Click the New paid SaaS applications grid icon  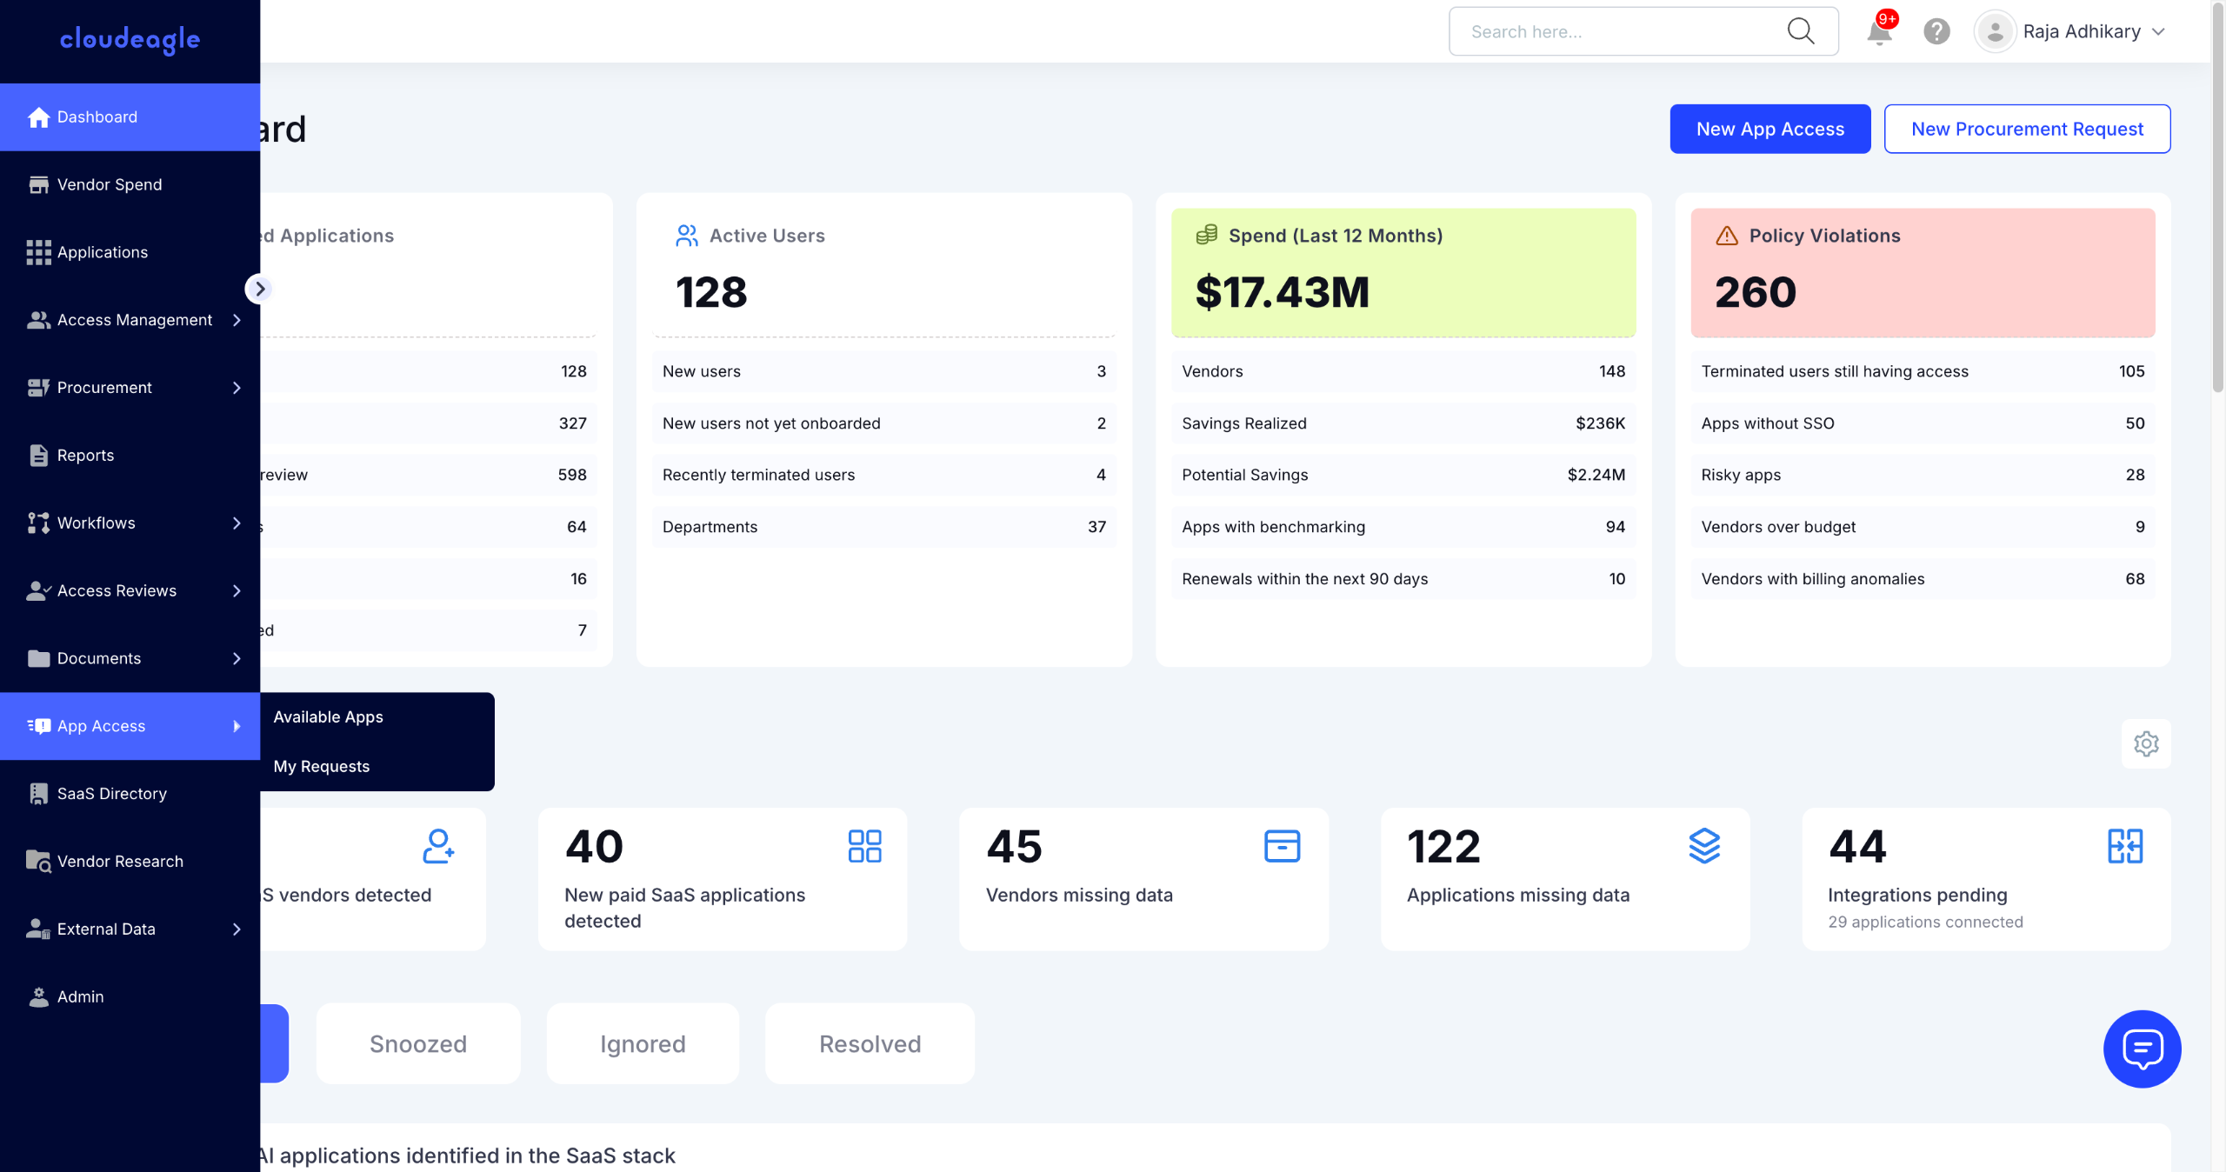coord(864,846)
